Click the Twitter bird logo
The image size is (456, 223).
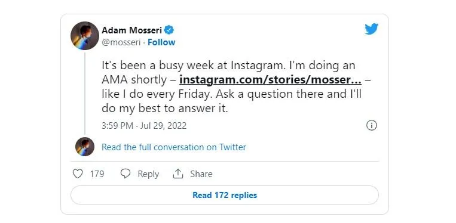[371, 29]
